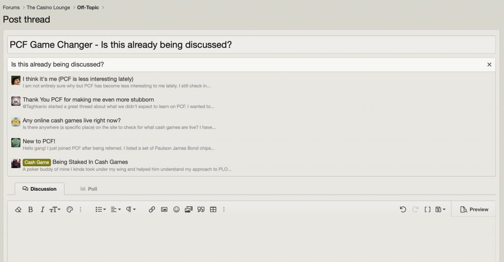Click avatar beside 'Being Staked In Cash Games'
Image resolution: width=504 pixels, height=262 pixels.
pyautogui.click(x=16, y=163)
